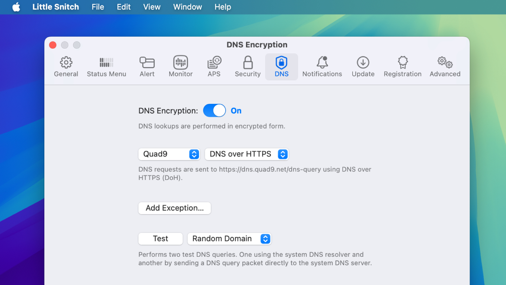This screenshot has width=506, height=285.
Task: Open the Alert preferences pane
Action: (x=147, y=67)
